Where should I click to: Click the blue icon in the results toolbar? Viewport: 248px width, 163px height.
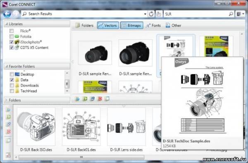coord(77,99)
